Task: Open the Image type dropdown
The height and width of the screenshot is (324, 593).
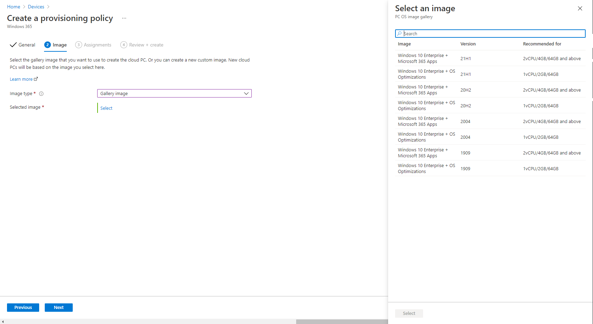Action: [174, 93]
